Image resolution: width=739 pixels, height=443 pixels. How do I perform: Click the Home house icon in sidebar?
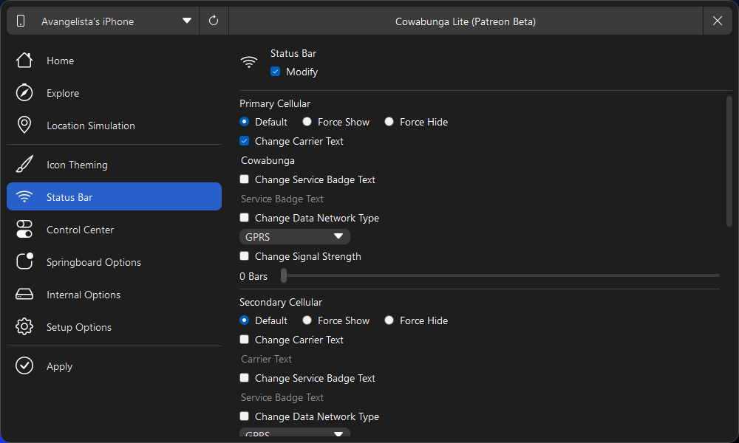point(24,61)
